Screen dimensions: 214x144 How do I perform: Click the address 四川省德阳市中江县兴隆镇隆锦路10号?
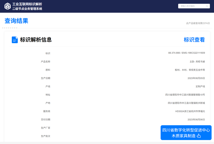185,95
